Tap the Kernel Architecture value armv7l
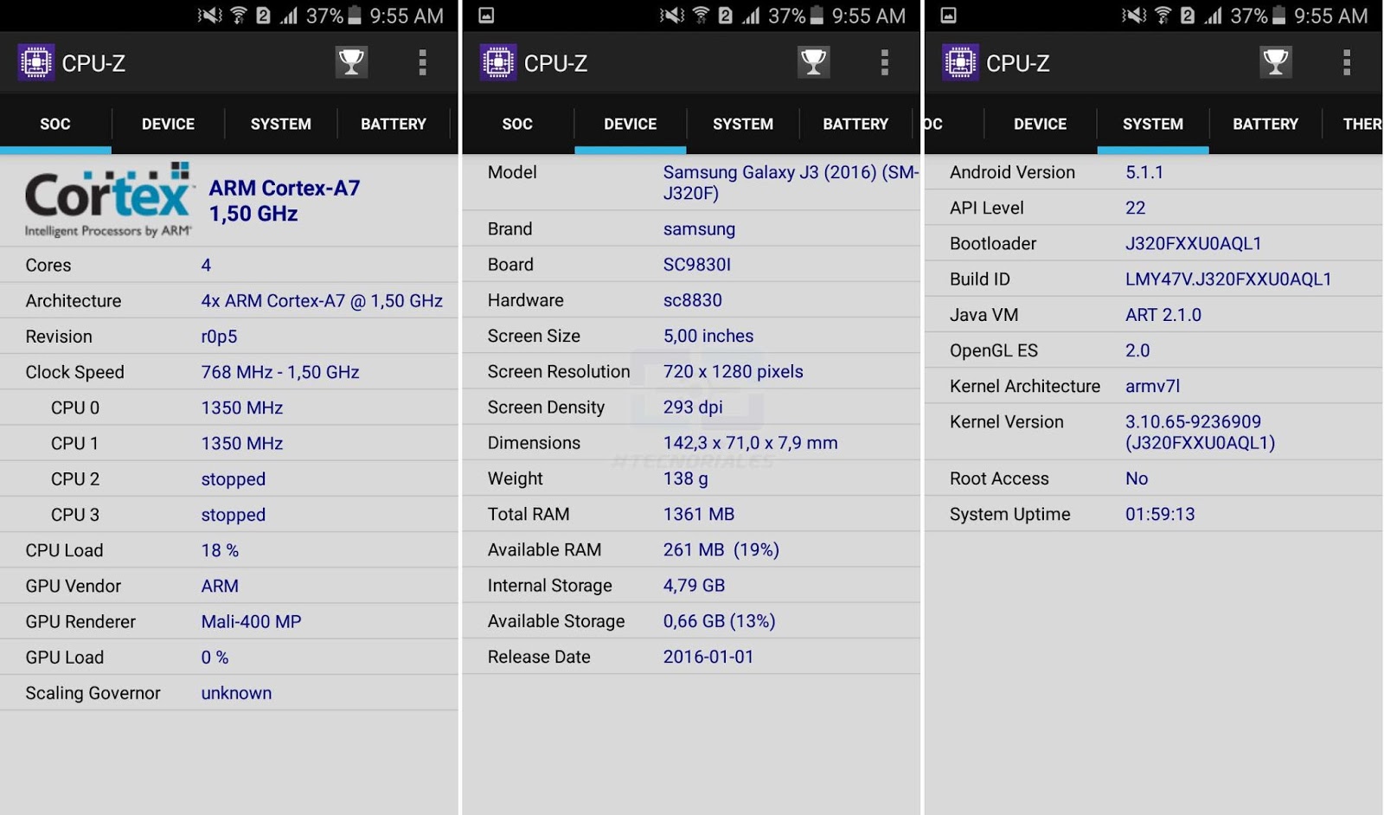1384x815 pixels. point(1152,386)
